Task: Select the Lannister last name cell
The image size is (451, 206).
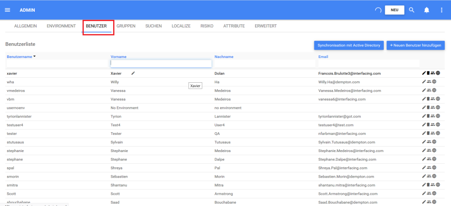Action: point(223,116)
